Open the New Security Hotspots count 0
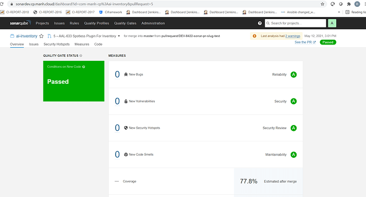The width and height of the screenshot is (366, 197). tap(117, 128)
